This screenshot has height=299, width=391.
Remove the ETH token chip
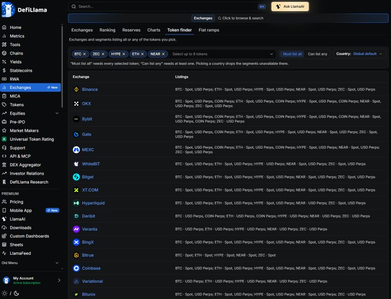click(143, 54)
